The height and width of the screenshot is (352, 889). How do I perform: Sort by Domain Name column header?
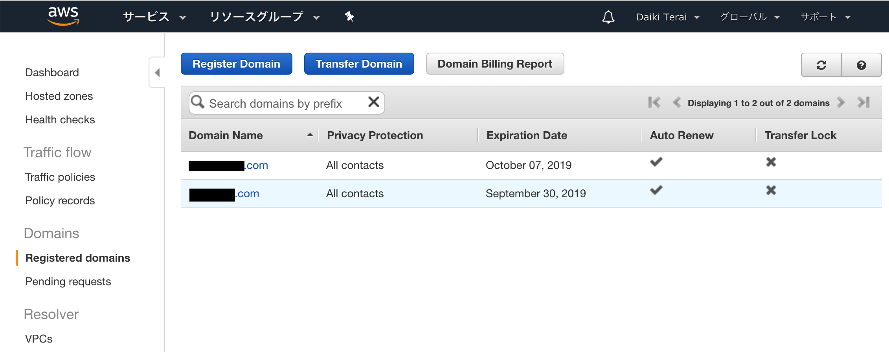(226, 136)
